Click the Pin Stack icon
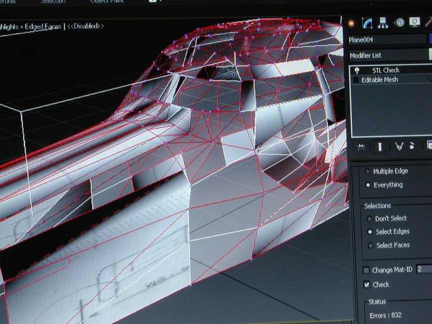 [361, 146]
